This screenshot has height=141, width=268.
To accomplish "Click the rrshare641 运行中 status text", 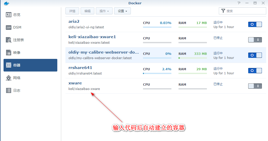I will [x=218, y=69].
